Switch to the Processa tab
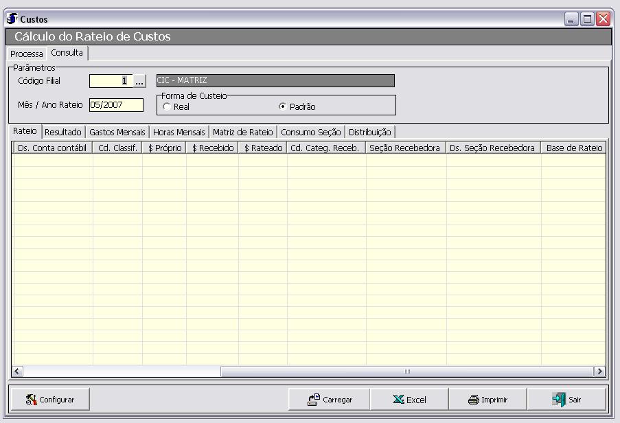Screen dimensions: 620x423 (26, 54)
